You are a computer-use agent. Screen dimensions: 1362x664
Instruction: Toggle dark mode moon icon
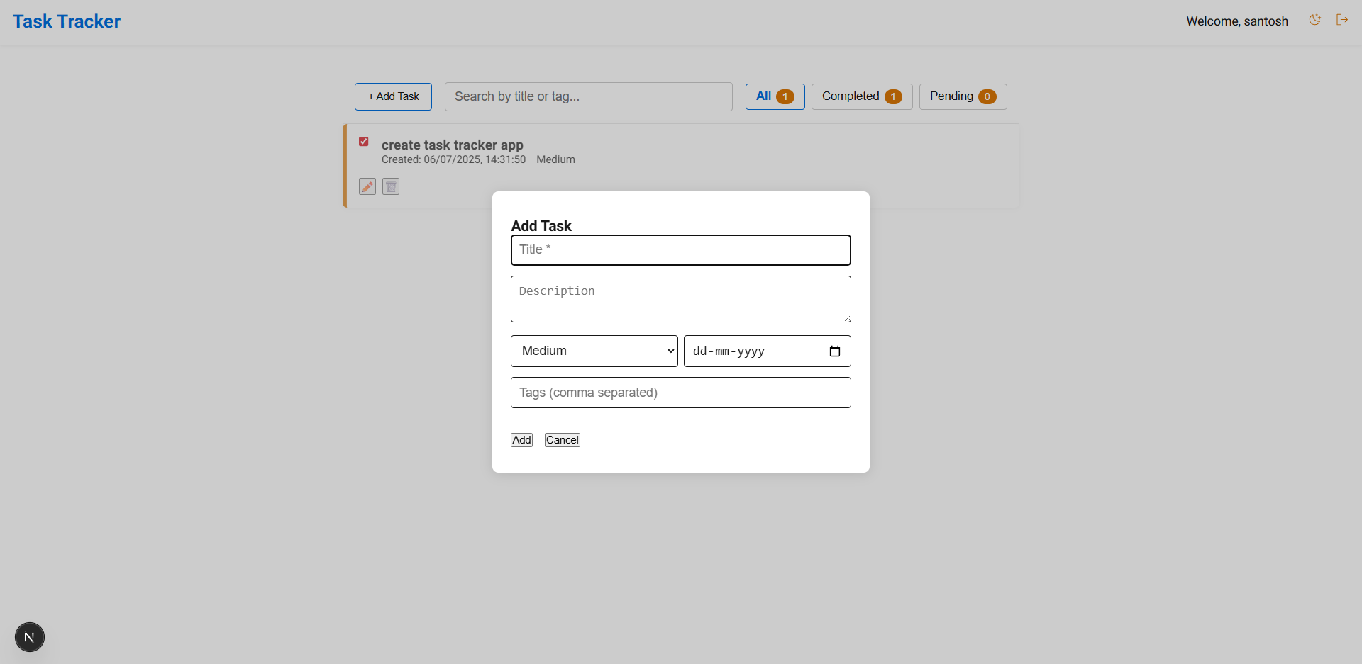point(1314,20)
